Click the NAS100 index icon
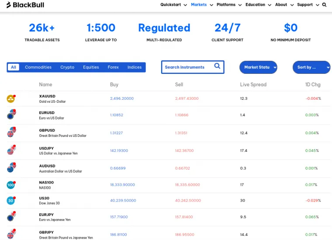 click(x=11, y=185)
